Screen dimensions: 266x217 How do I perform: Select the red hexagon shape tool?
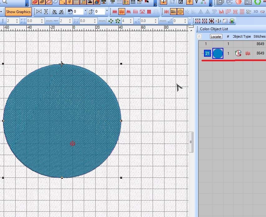pos(238,2)
